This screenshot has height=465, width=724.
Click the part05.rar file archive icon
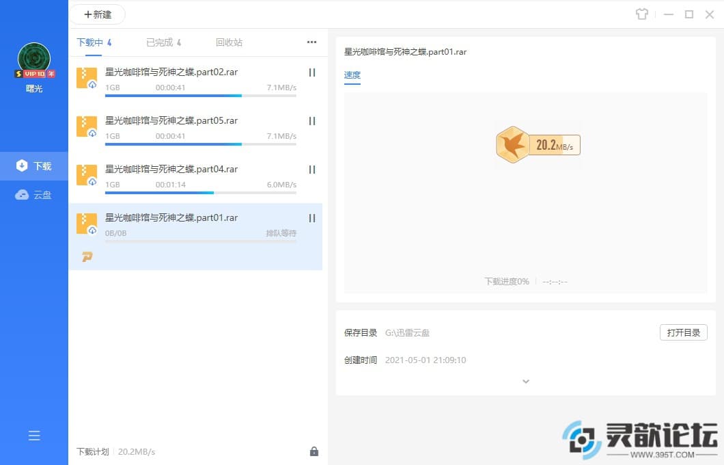point(86,127)
